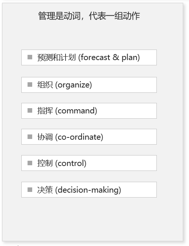Click the gray bullet next to 组织 (organize)
Screen dimensions: 189x246
tap(30, 85)
